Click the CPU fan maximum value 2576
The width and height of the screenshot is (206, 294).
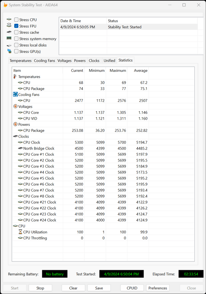pos(122,100)
